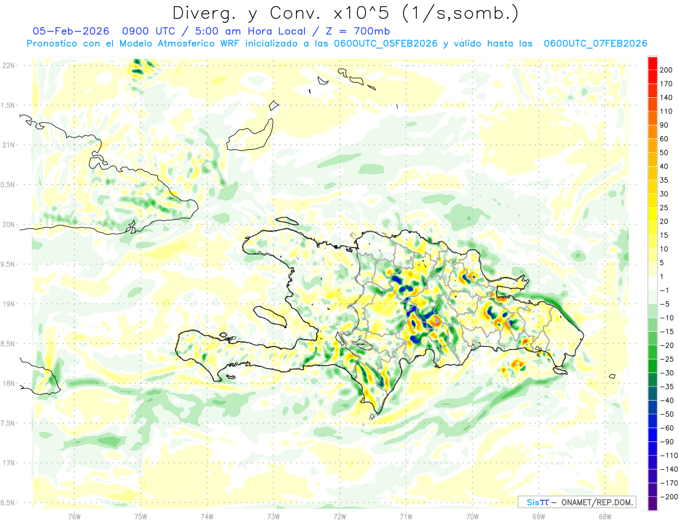Click the '21N' latitude label
Screen dimensions: 679x524
(8, 145)
